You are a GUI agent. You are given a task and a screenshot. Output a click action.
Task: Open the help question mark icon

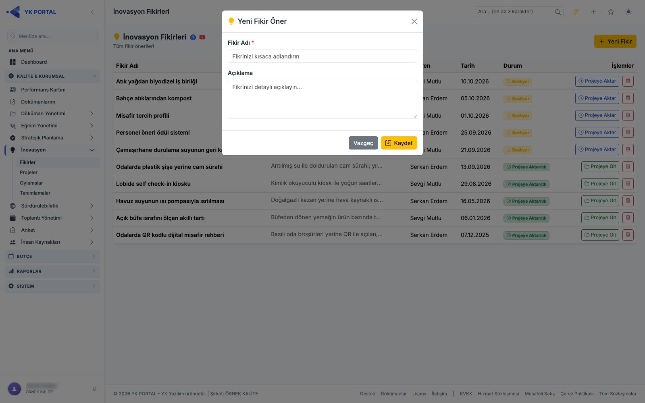pyautogui.click(x=193, y=37)
